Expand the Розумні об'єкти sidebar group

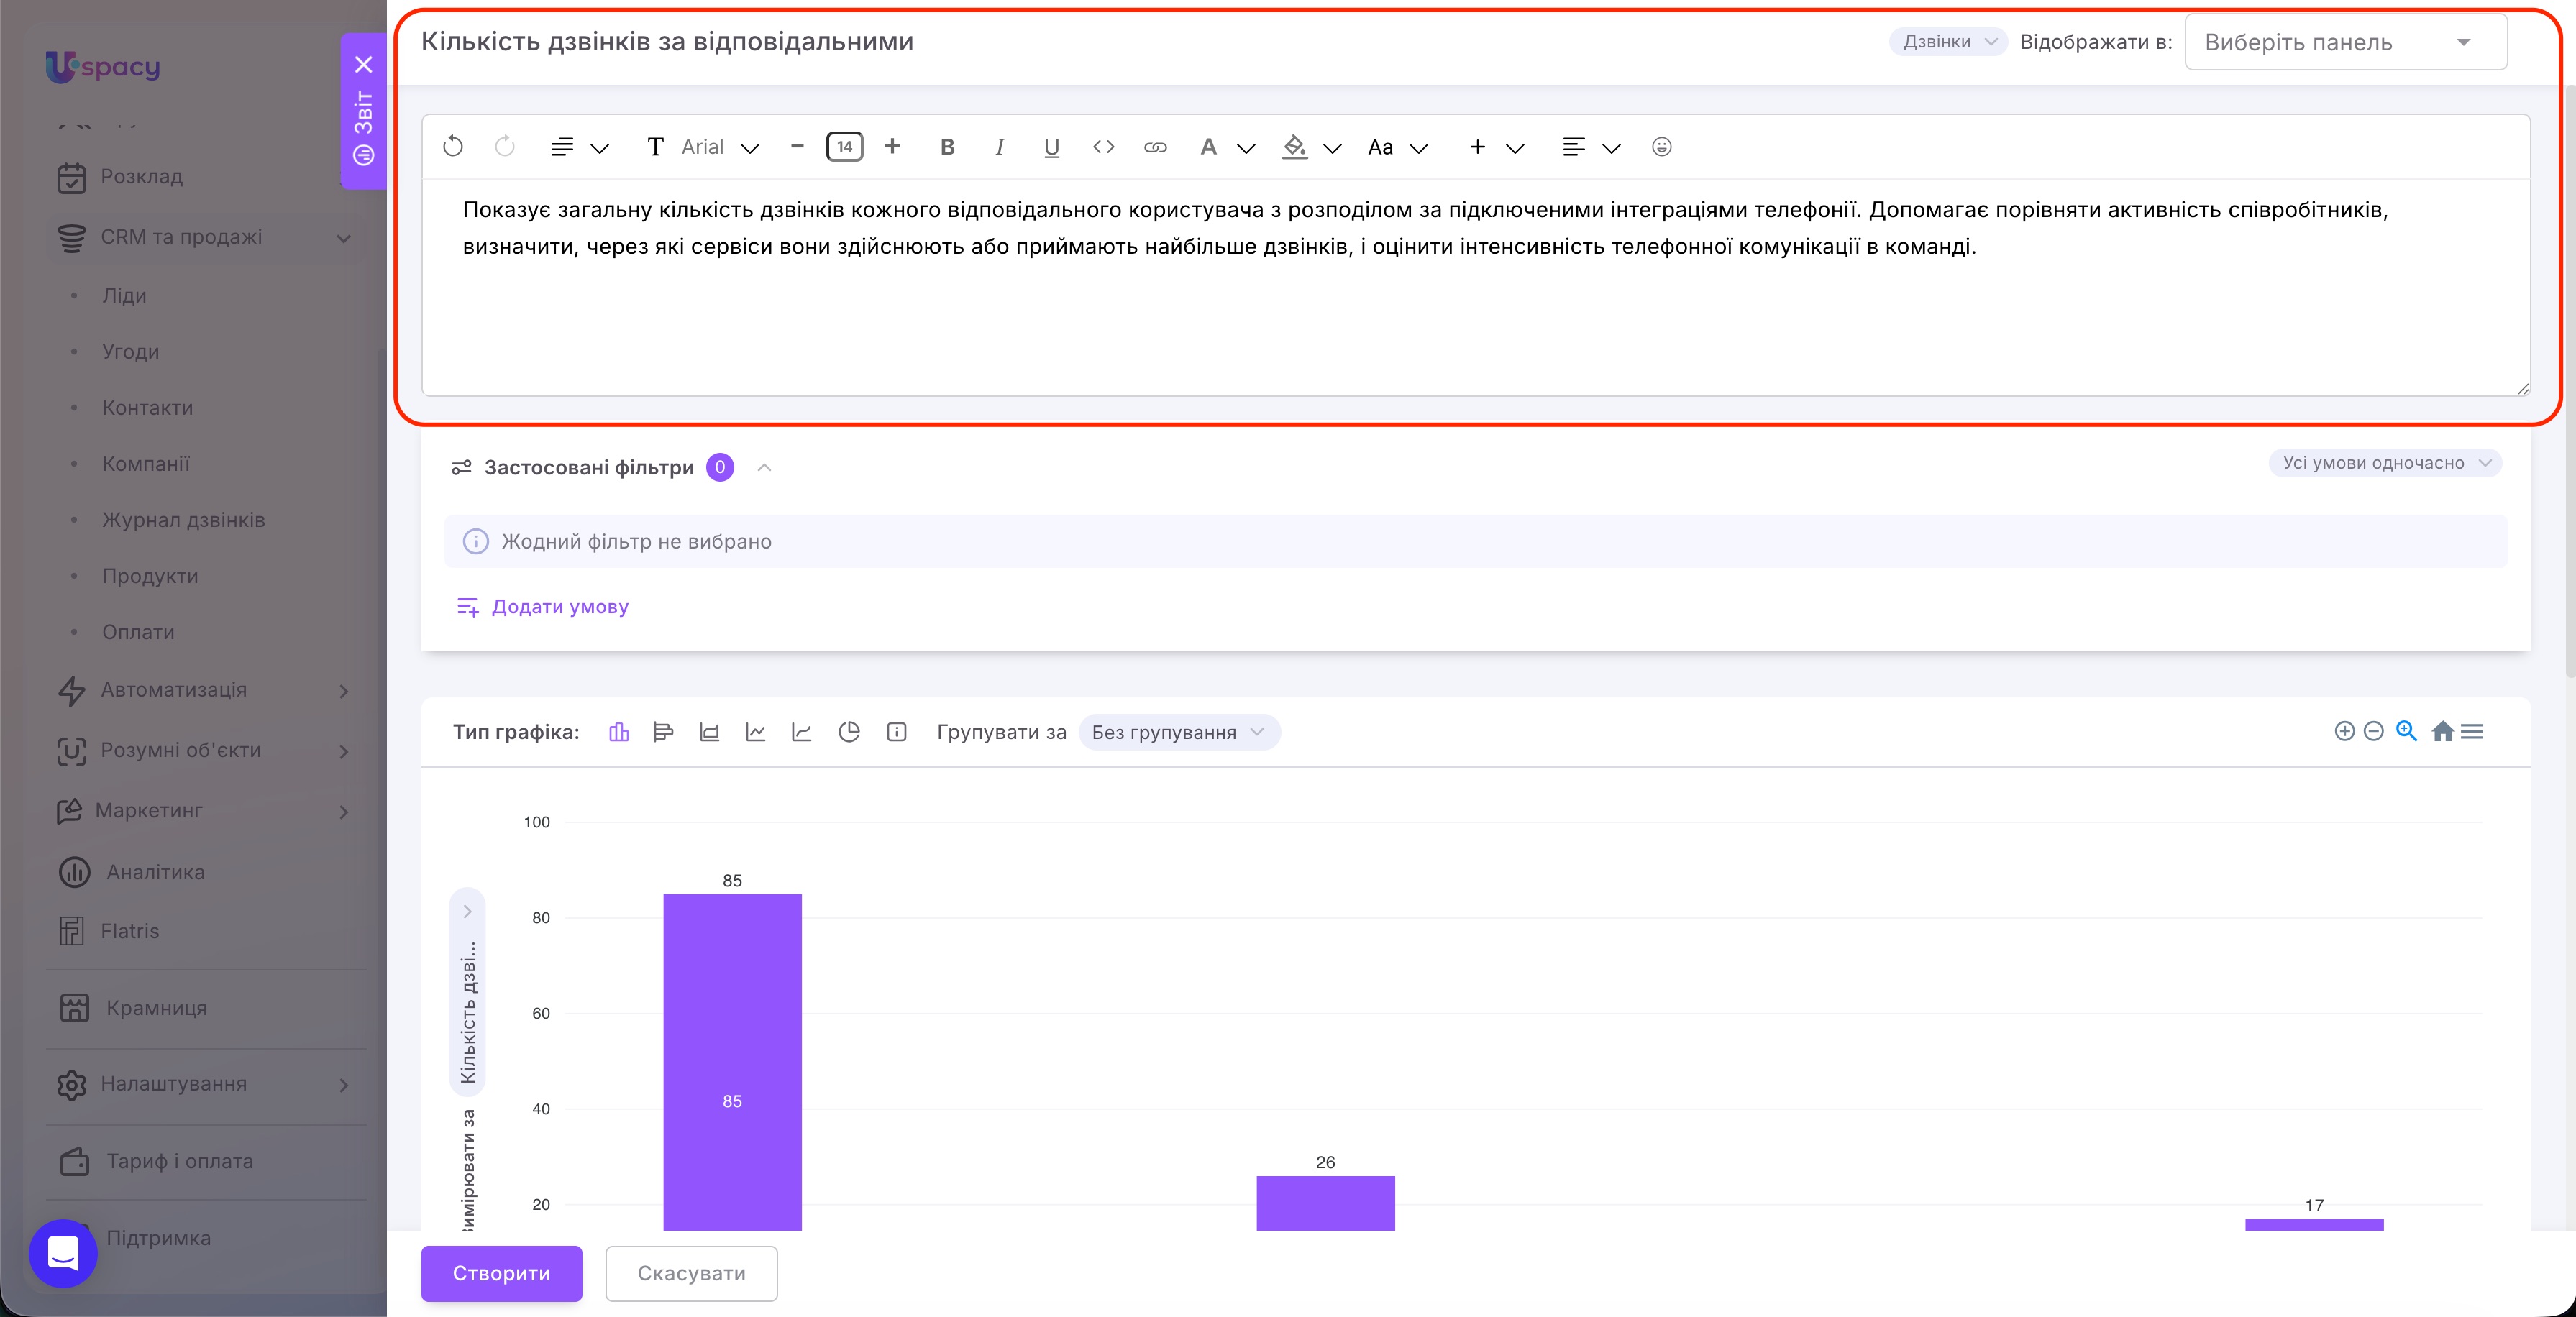[x=343, y=751]
